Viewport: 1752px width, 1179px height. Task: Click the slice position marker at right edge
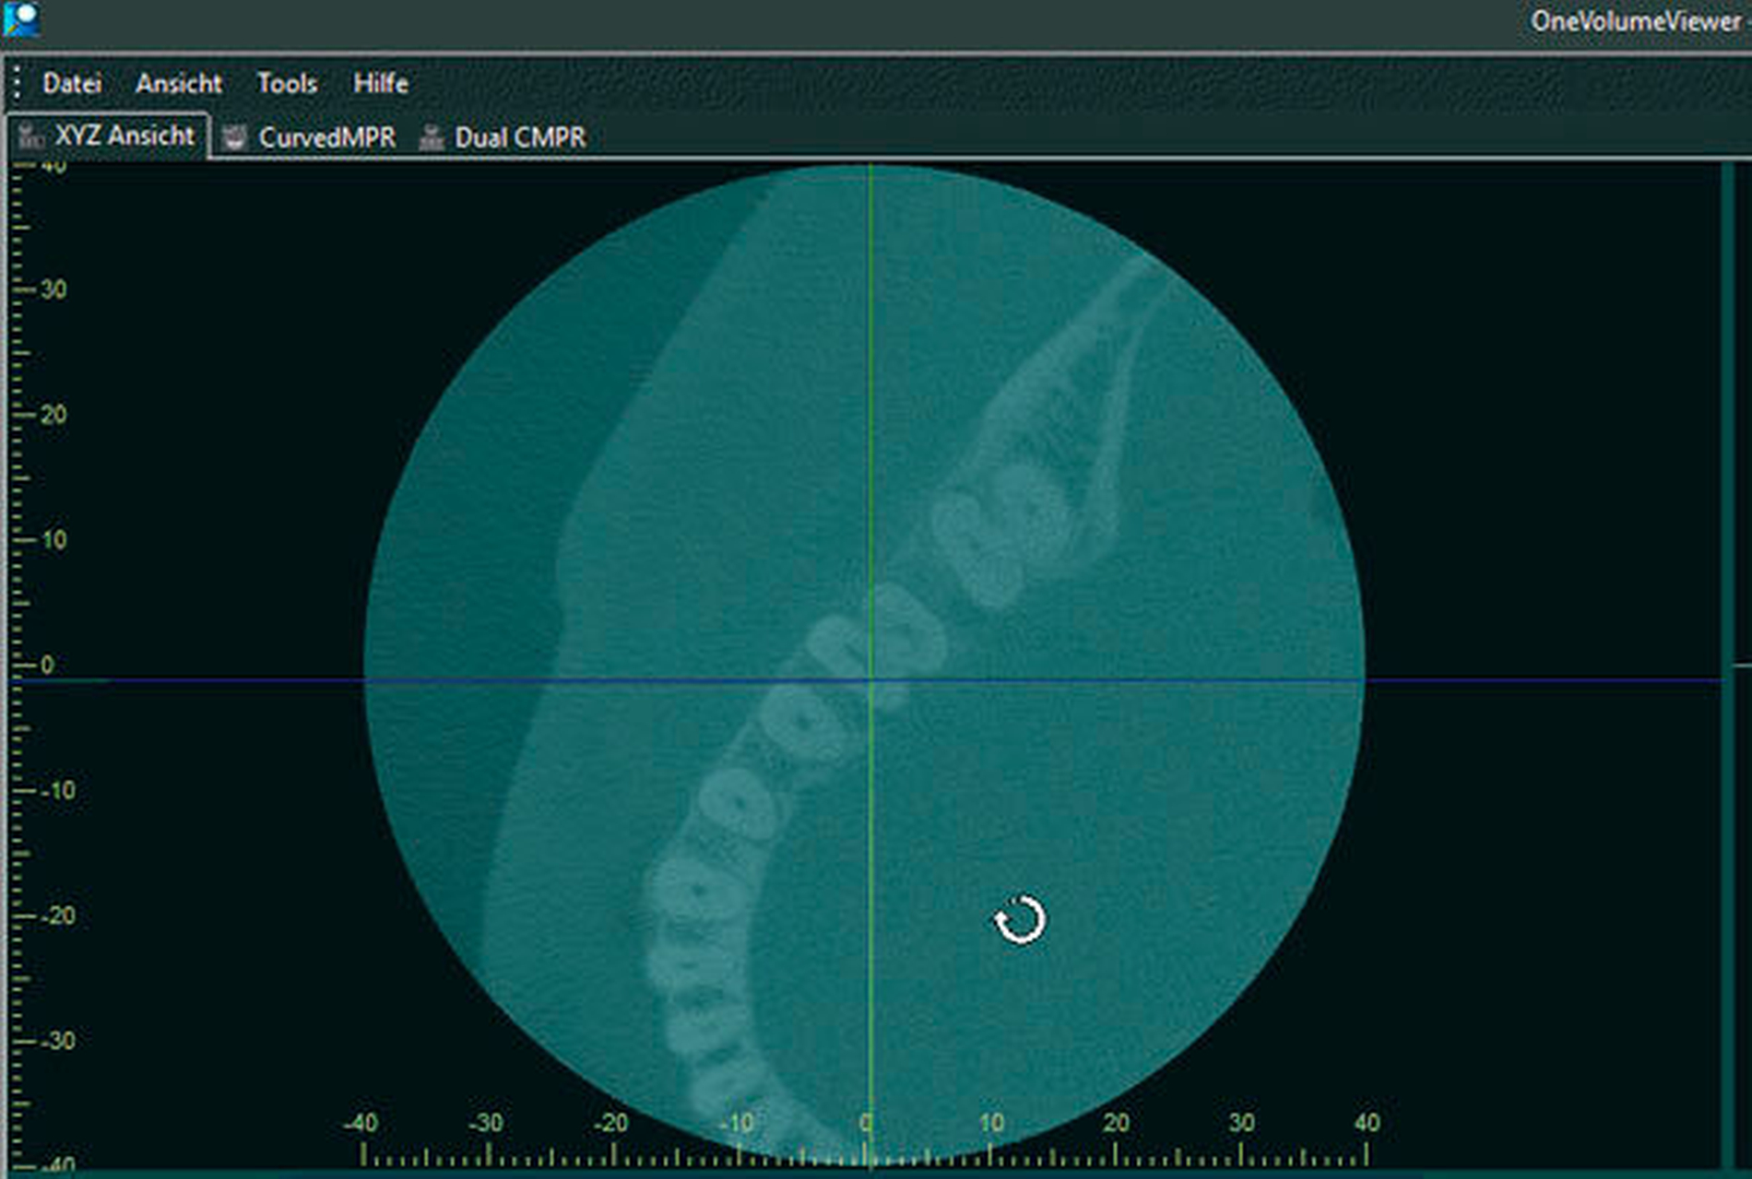[1740, 664]
